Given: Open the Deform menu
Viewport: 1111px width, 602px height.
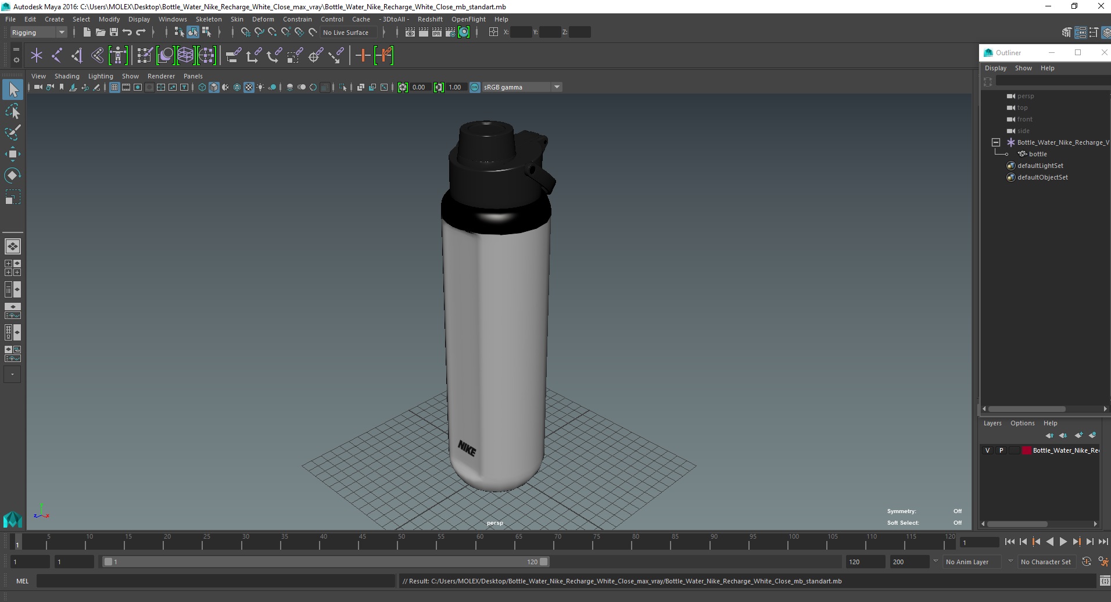Looking at the screenshot, I should tap(263, 19).
